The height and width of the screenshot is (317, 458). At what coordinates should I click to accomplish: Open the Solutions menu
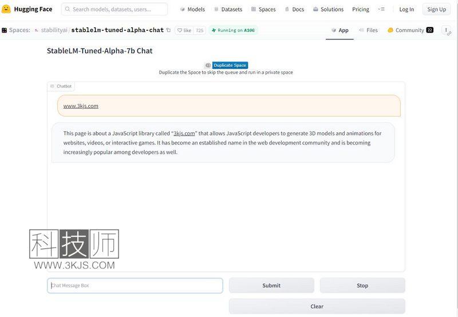point(328,9)
